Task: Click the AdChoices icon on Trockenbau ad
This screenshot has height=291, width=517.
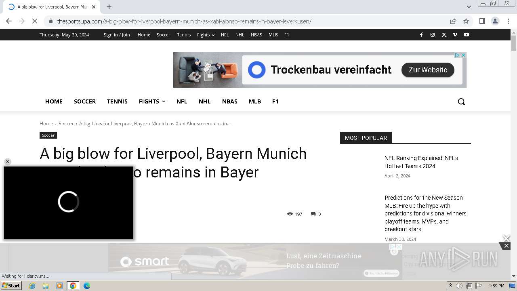Action: click(457, 55)
